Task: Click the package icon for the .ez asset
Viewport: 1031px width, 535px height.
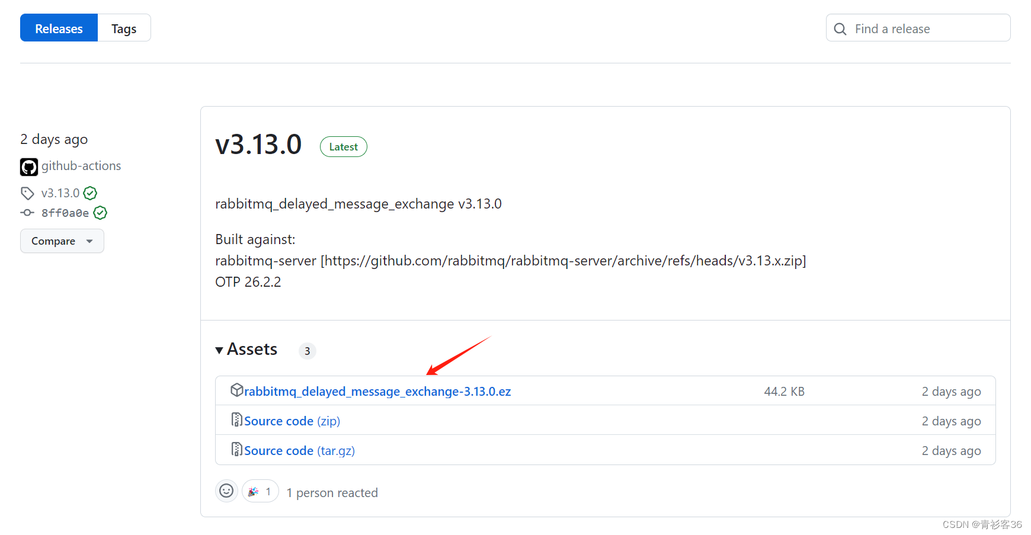Action: pos(237,390)
